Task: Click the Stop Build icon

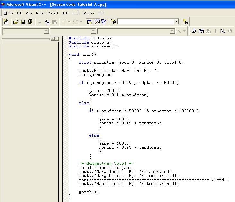Action: click(x=208, y=31)
